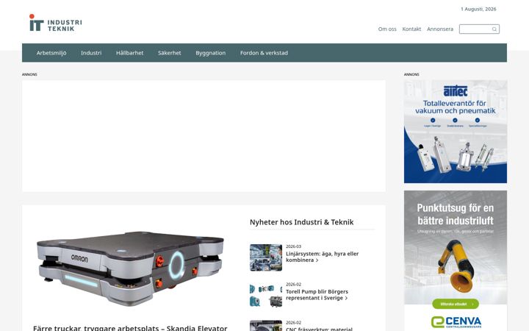Click the Nyheter hos Industri & Teknik heading

[302, 222]
